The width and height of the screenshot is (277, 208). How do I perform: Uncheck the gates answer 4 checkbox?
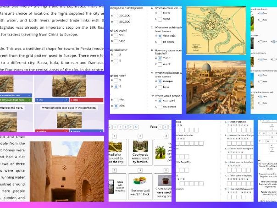(116, 87)
